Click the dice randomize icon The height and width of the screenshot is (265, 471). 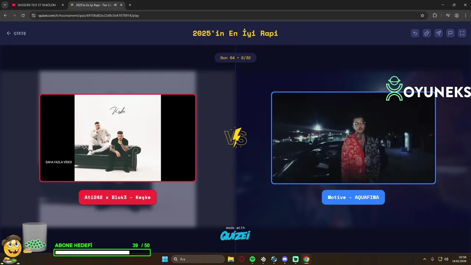[x=427, y=33]
